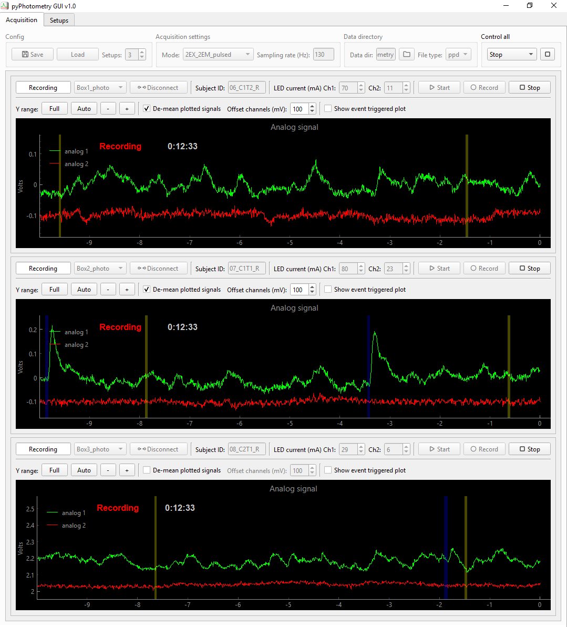Screen dimensions: 567x627
Task: Load a saved config
Action: coord(78,54)
